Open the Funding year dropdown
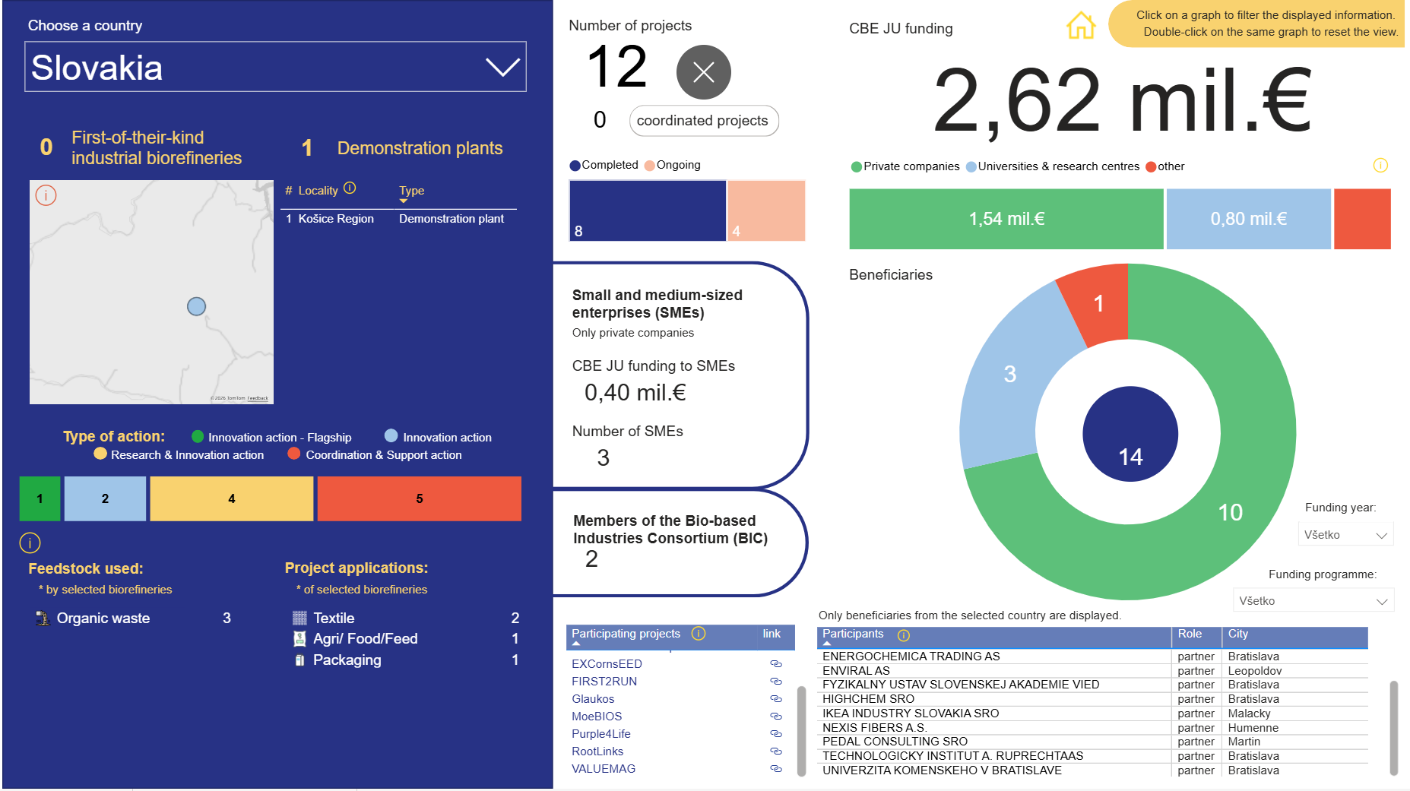 [1345, 535]
